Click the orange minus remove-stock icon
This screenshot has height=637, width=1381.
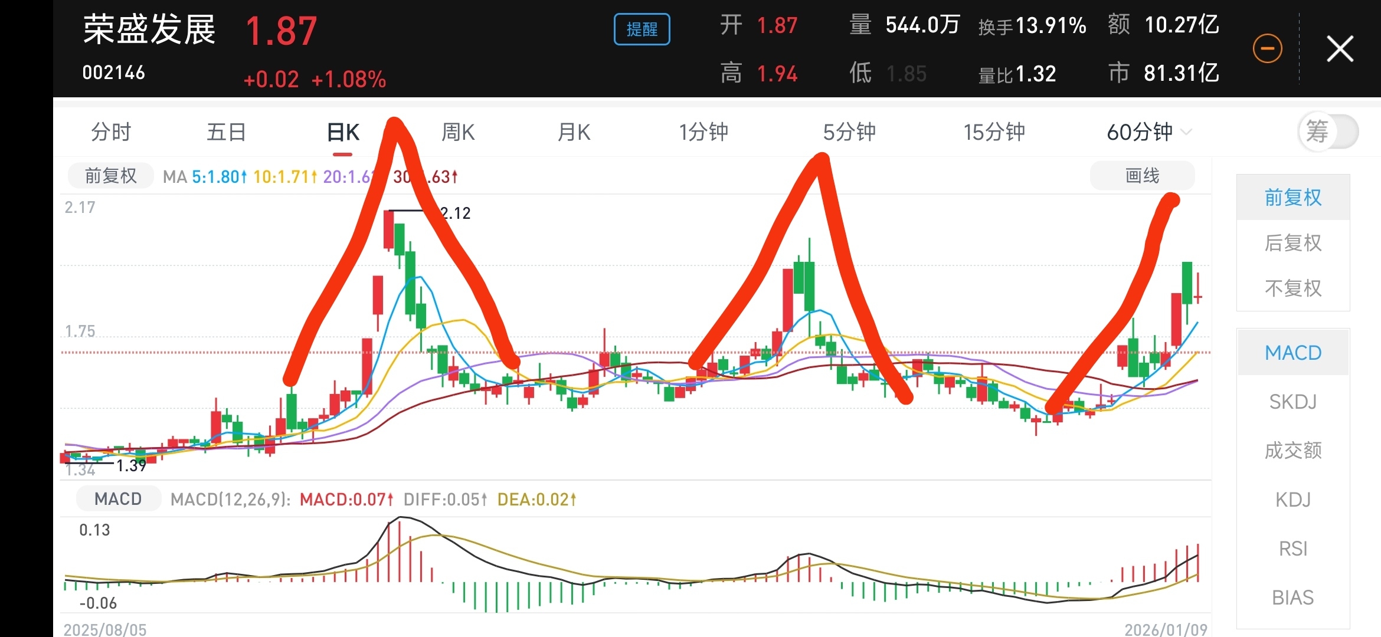point(1267,48)
